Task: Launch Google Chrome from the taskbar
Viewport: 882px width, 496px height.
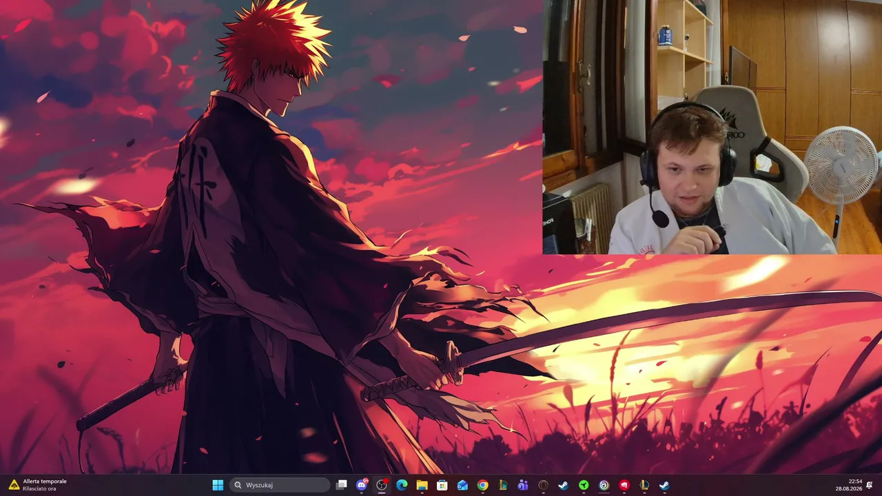Action: 482,485
